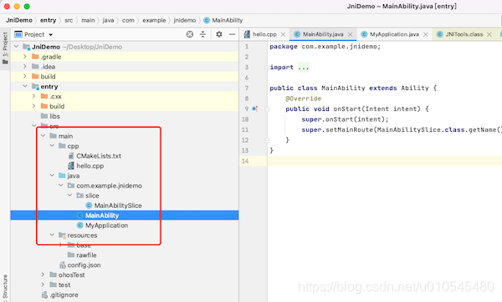The width and height of the screenshot is (502, 302).
Task: Close the hello.cpp tab
Action: click(283, 34)
